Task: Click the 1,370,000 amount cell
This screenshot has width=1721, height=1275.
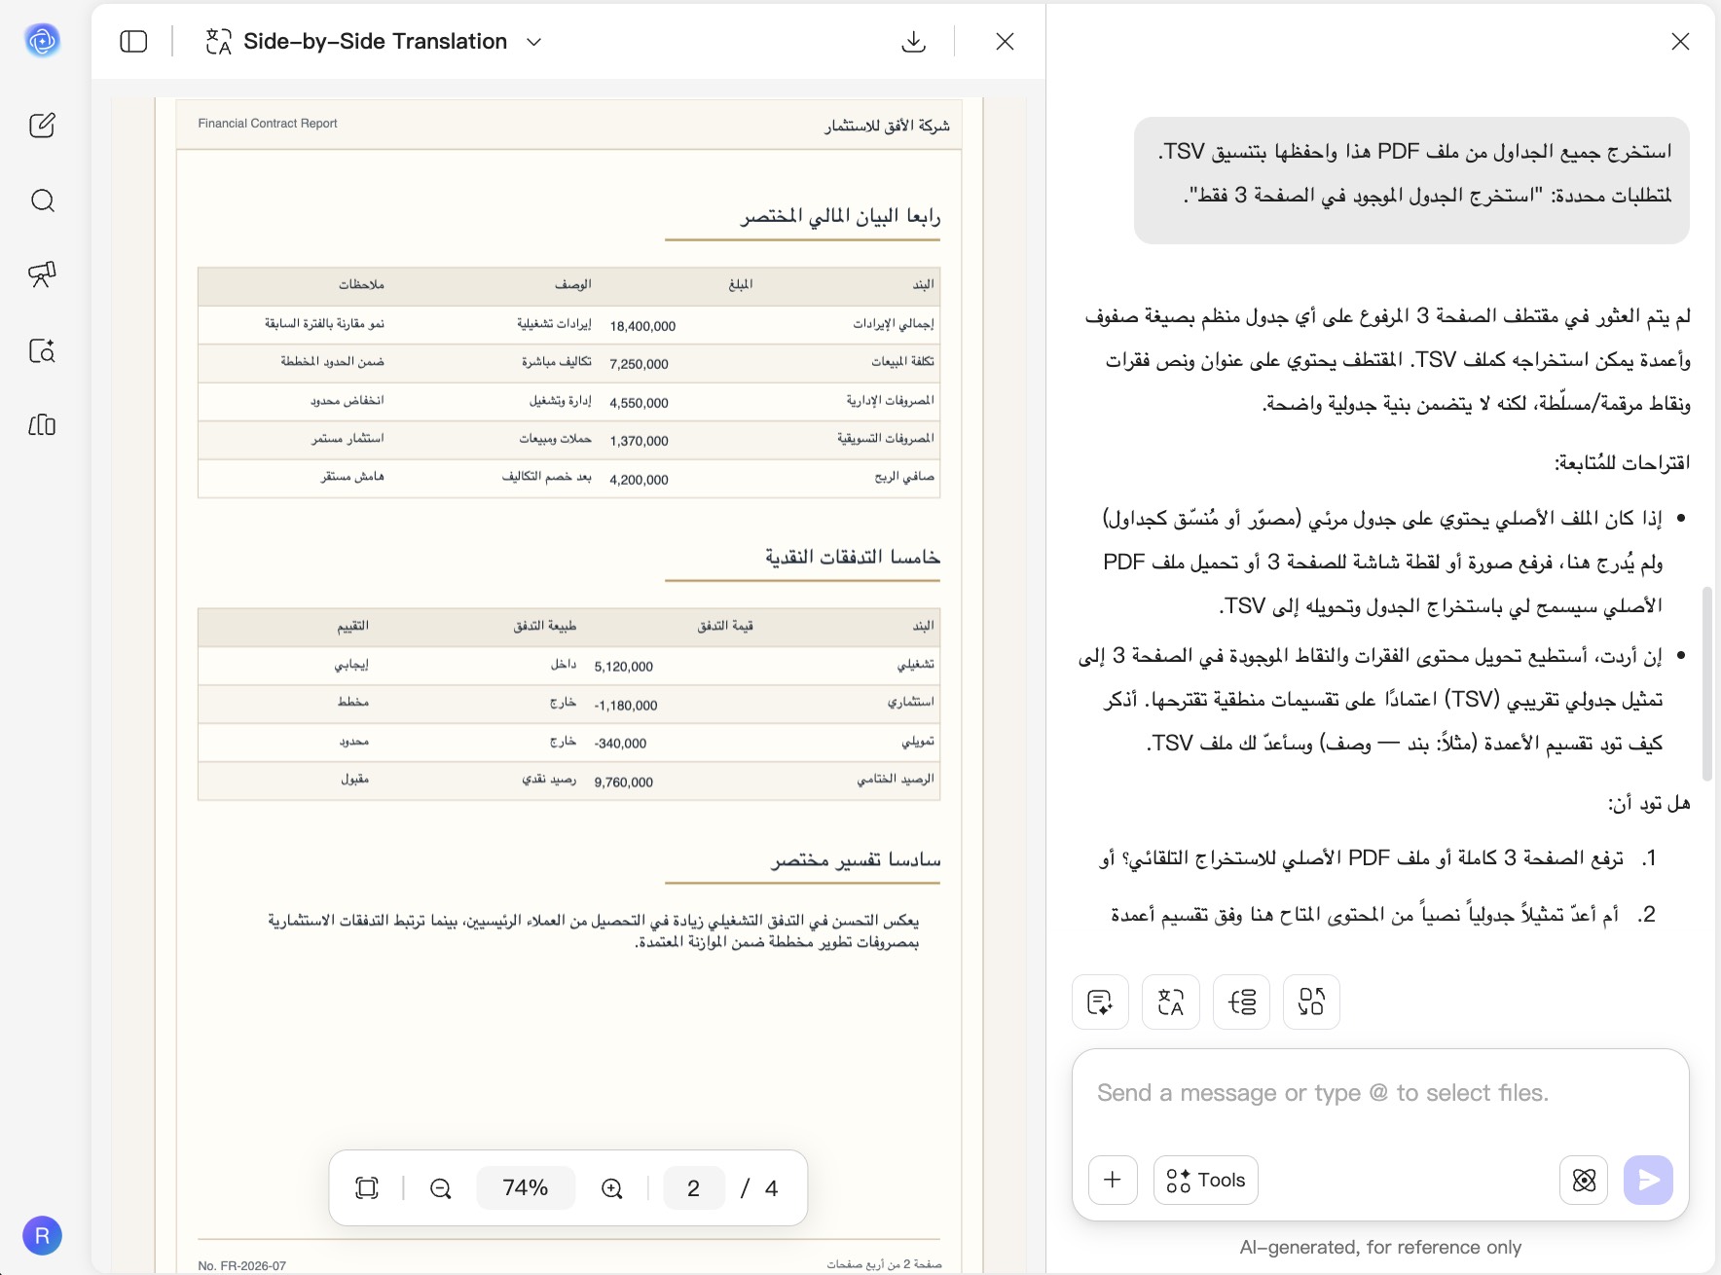Action: [x=639, y=441]
